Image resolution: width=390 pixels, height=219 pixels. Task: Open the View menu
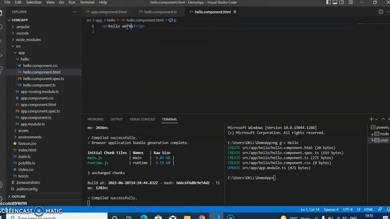(50, 2)
